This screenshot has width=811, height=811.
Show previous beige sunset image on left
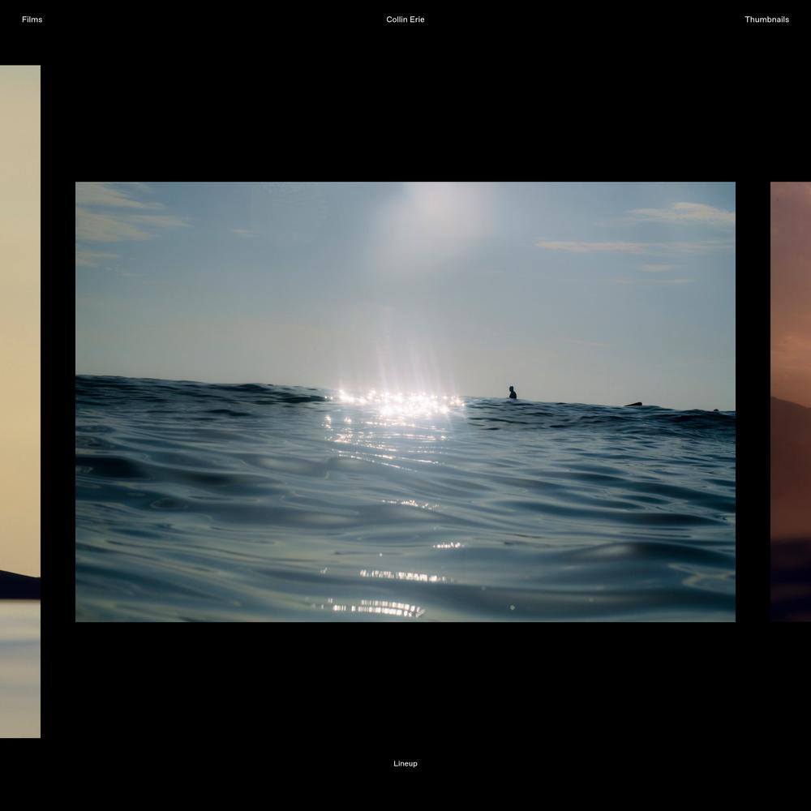(20, 401)
